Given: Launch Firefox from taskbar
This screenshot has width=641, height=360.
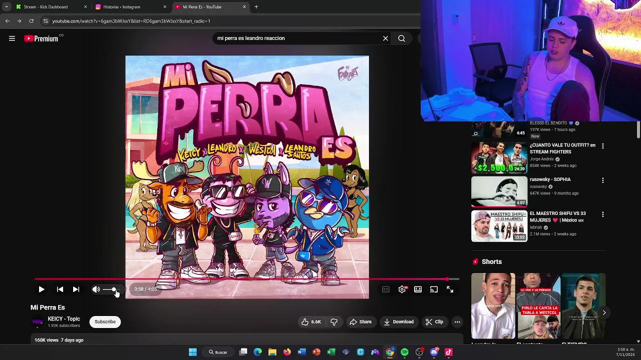Looking at the screenshot, I should point(287,352).
